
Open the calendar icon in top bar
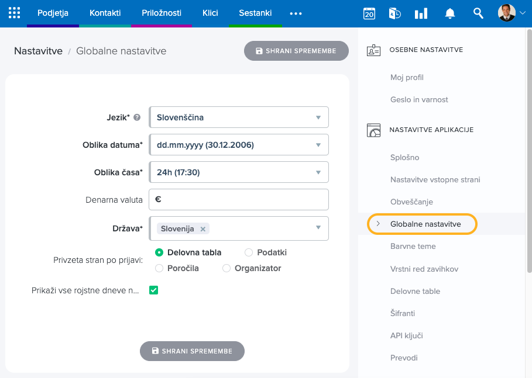point(369,13)
